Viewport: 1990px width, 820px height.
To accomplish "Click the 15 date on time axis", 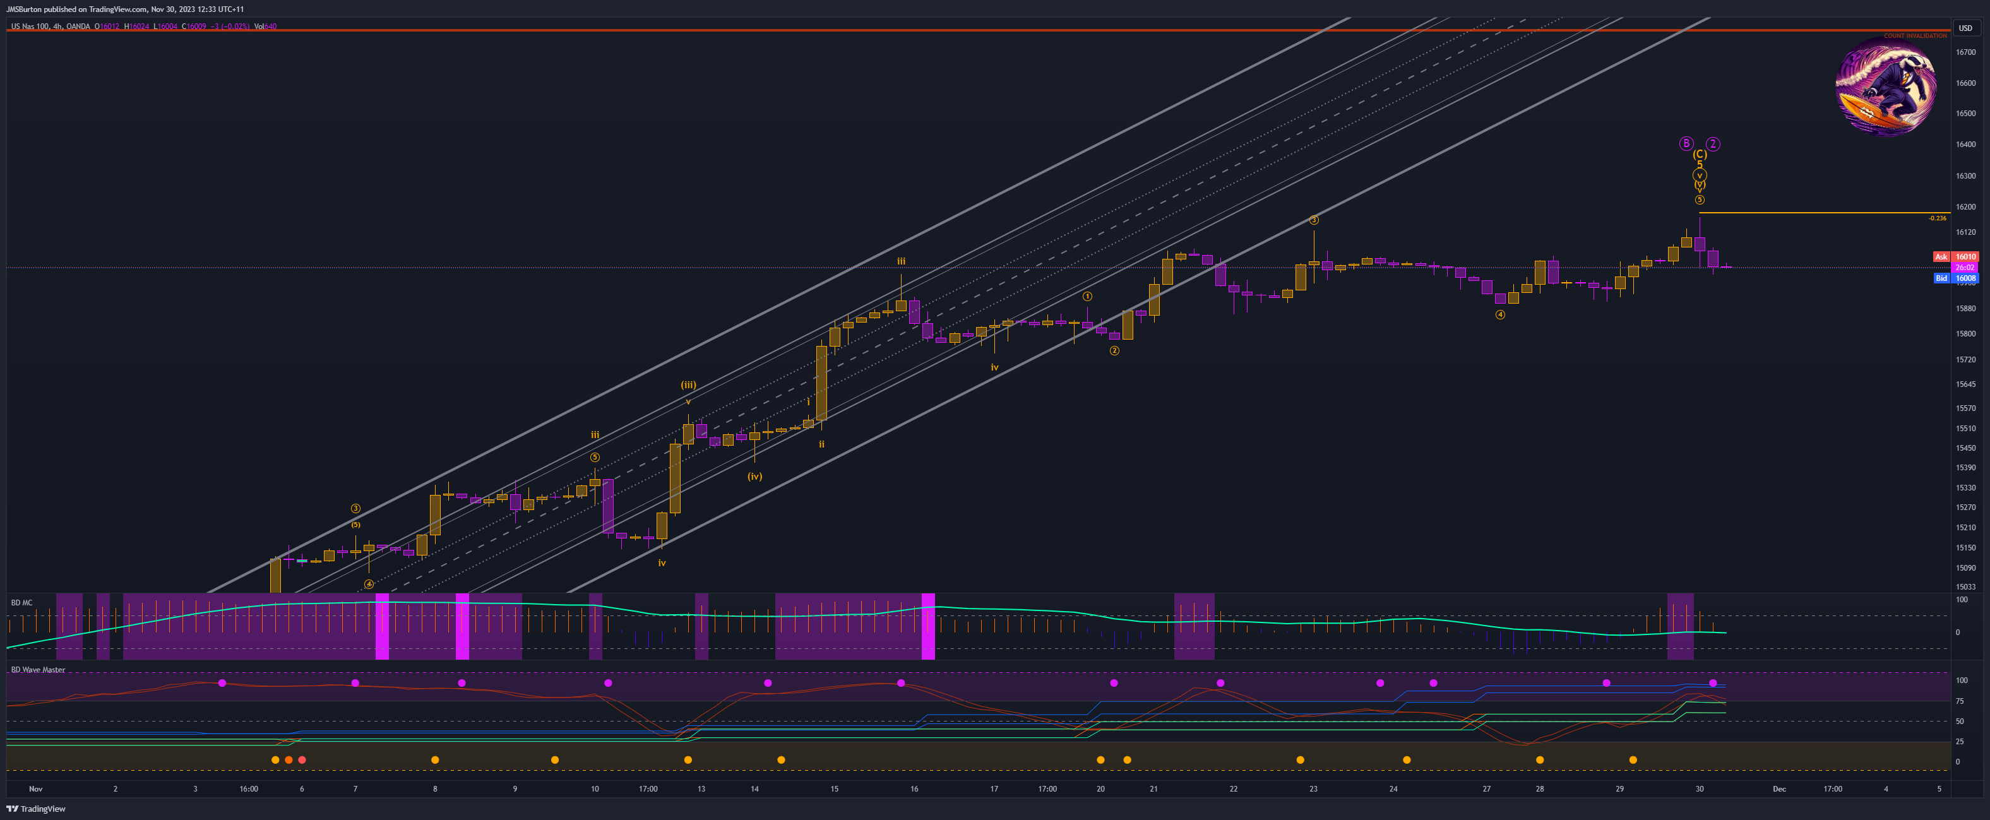I will pos(834,789).
